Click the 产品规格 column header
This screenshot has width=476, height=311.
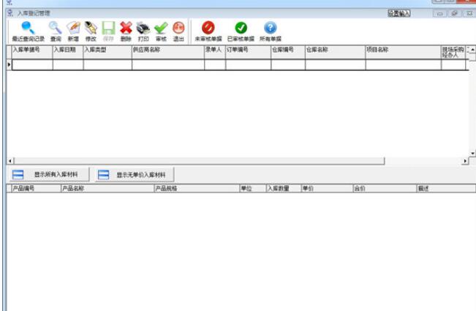click(197, 188)
